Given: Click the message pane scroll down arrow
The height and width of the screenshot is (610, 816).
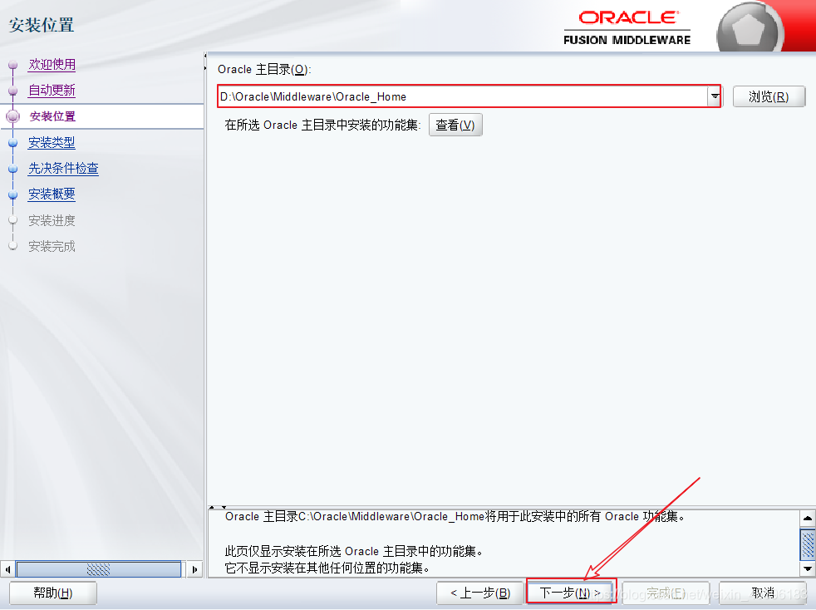Looking at the screenshot, I should click(807, 568).
